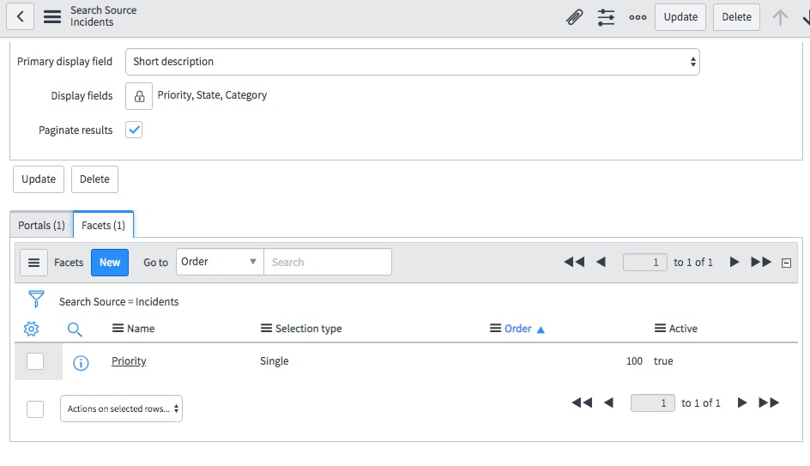Switch to the Portals (1) tab

tap(41, 226)
